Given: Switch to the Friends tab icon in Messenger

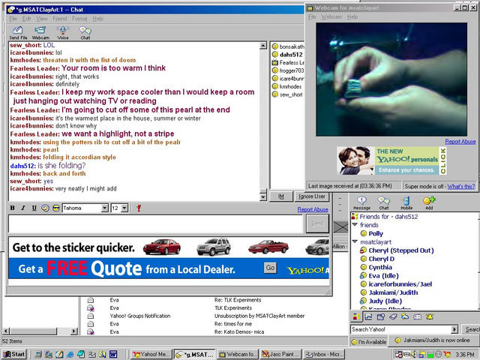Looking at the screenshot, I should click(356, 316).
